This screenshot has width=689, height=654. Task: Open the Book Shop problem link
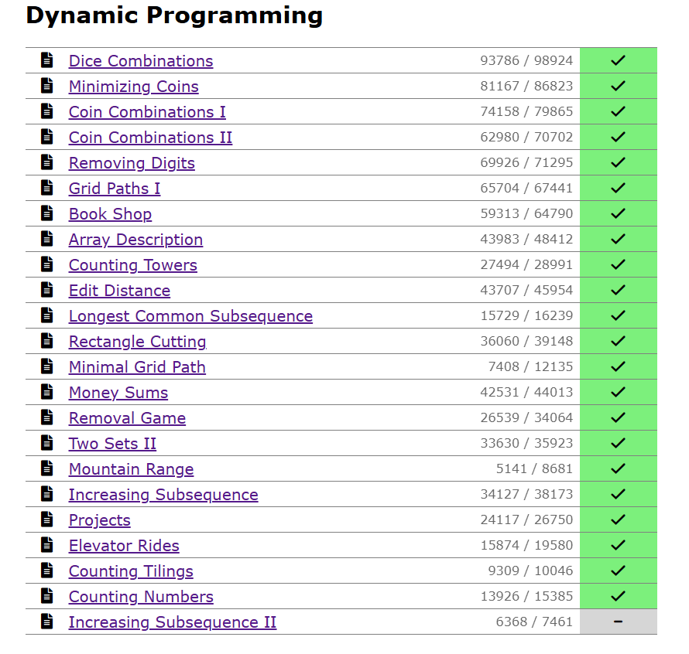(x=110, y=214)
